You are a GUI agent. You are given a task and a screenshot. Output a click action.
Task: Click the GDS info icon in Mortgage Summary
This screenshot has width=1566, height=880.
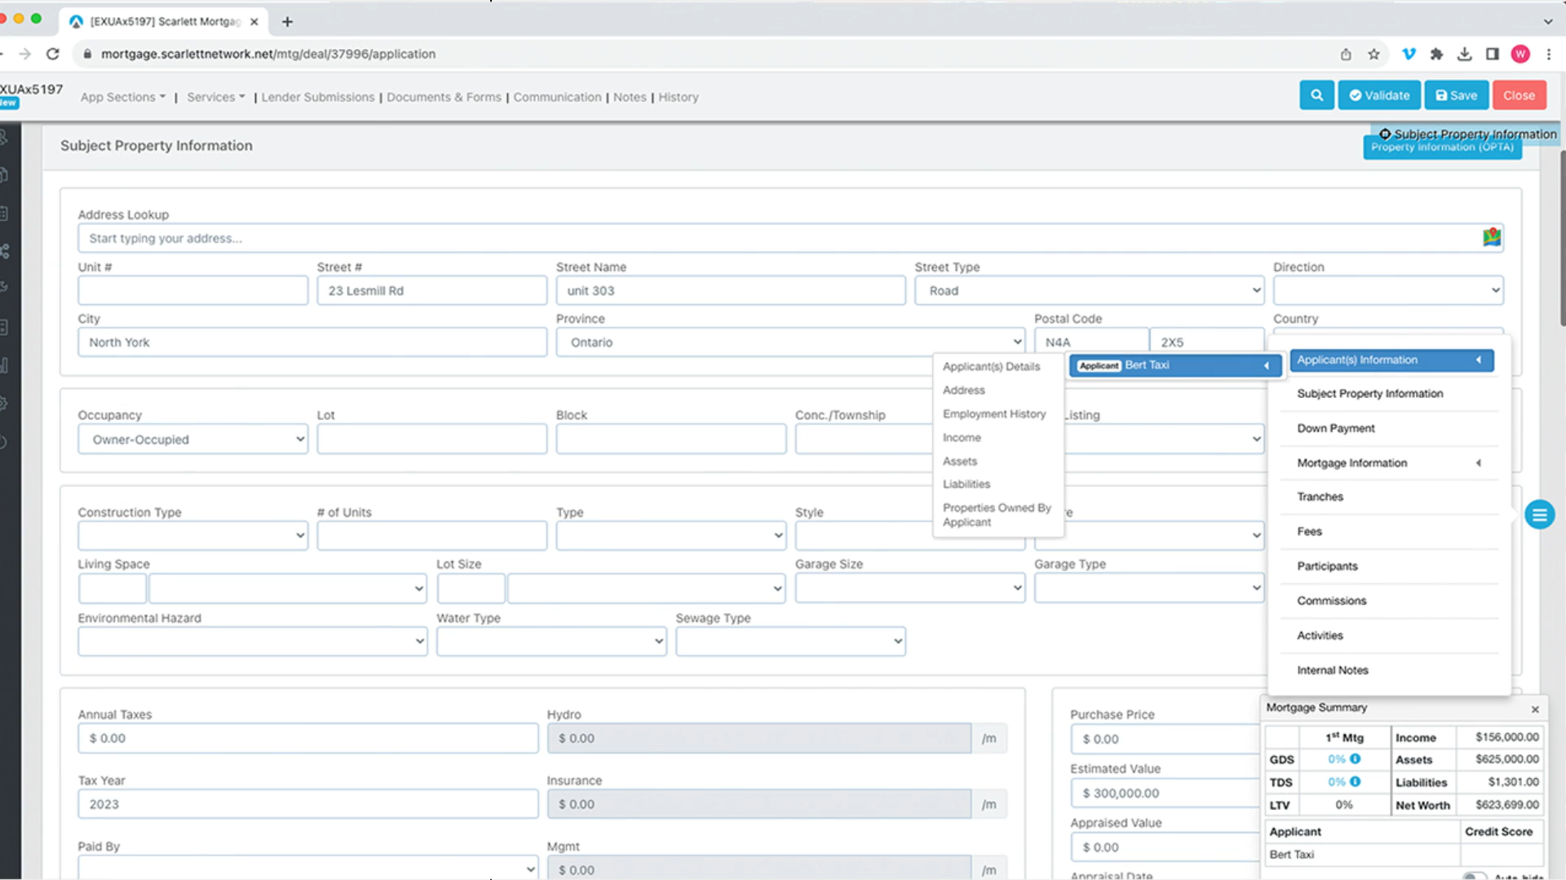click(1355, 759)
